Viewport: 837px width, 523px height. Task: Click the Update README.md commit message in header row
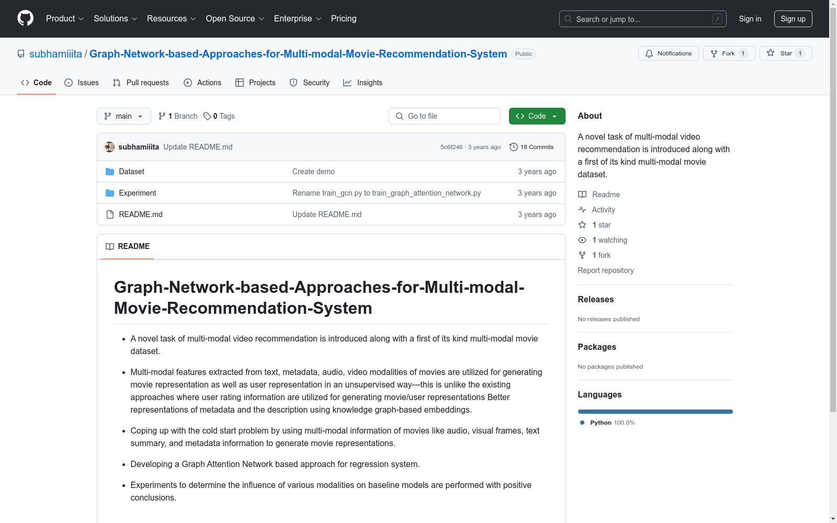point(198,147)
